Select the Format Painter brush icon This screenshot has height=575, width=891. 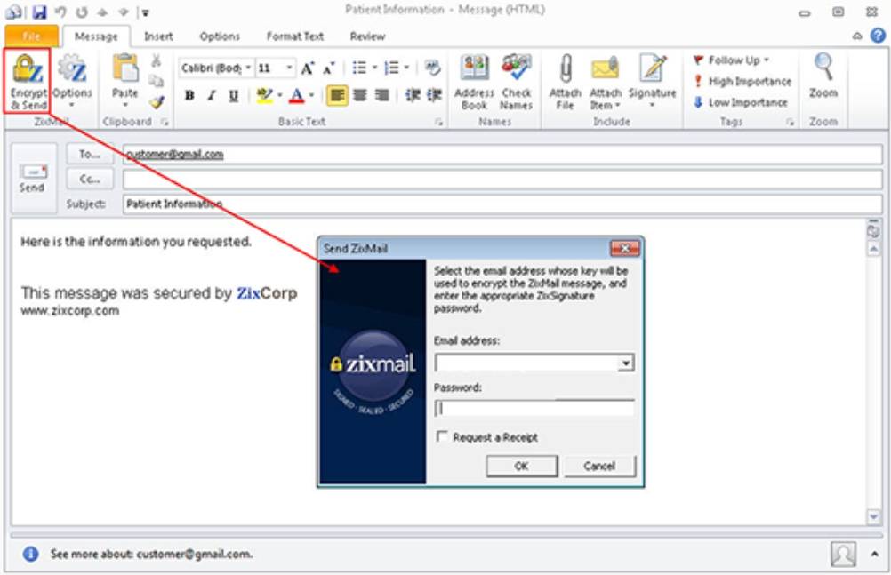tap(157, 102)
